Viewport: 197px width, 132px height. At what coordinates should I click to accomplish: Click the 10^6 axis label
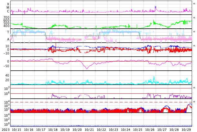coord(7,94)
